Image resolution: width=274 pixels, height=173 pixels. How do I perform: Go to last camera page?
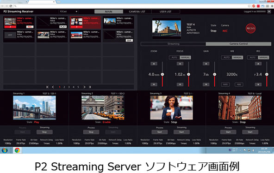[90, 87]
